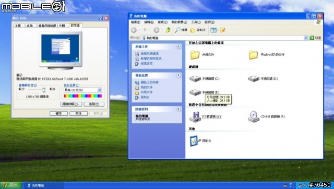
Task: Open the File (檔案) menu
Action: pos(136,22)
